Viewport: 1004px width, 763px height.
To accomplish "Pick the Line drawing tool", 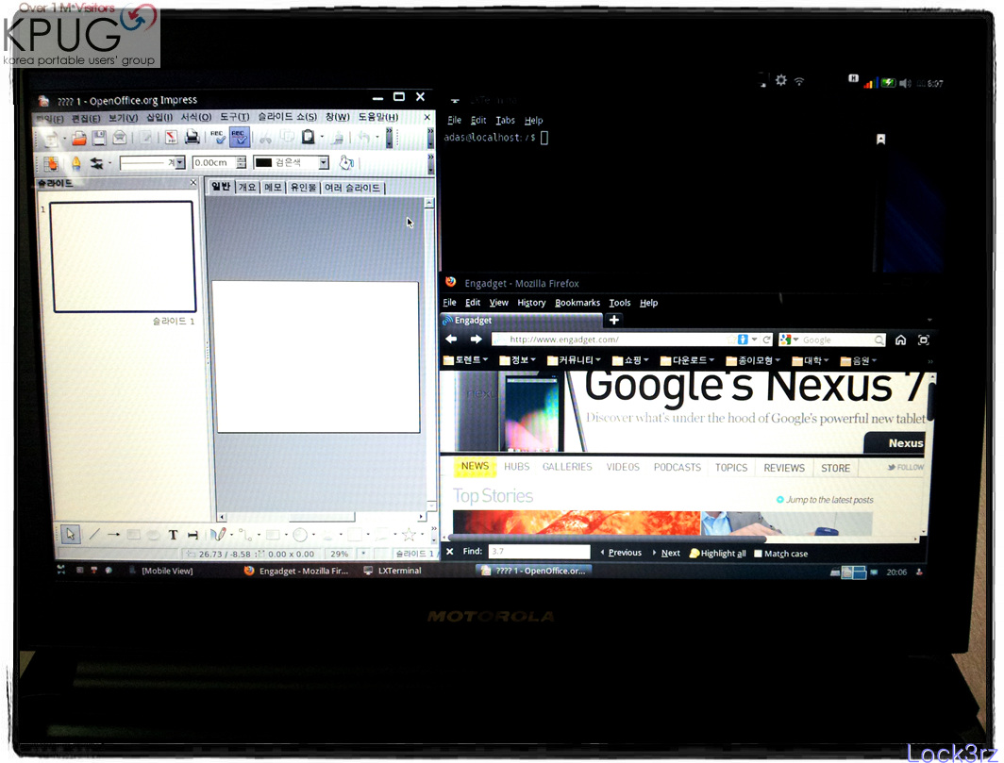I will click(x=94, y=534).
